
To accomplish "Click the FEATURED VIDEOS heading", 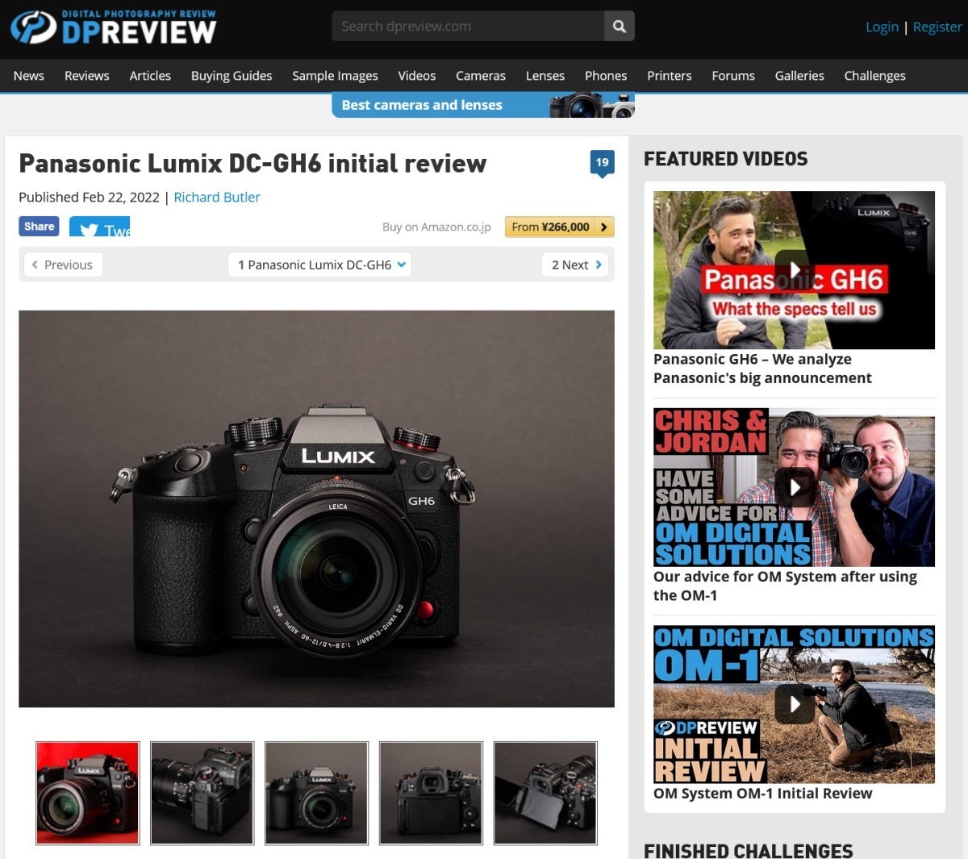I will (725, 159).
